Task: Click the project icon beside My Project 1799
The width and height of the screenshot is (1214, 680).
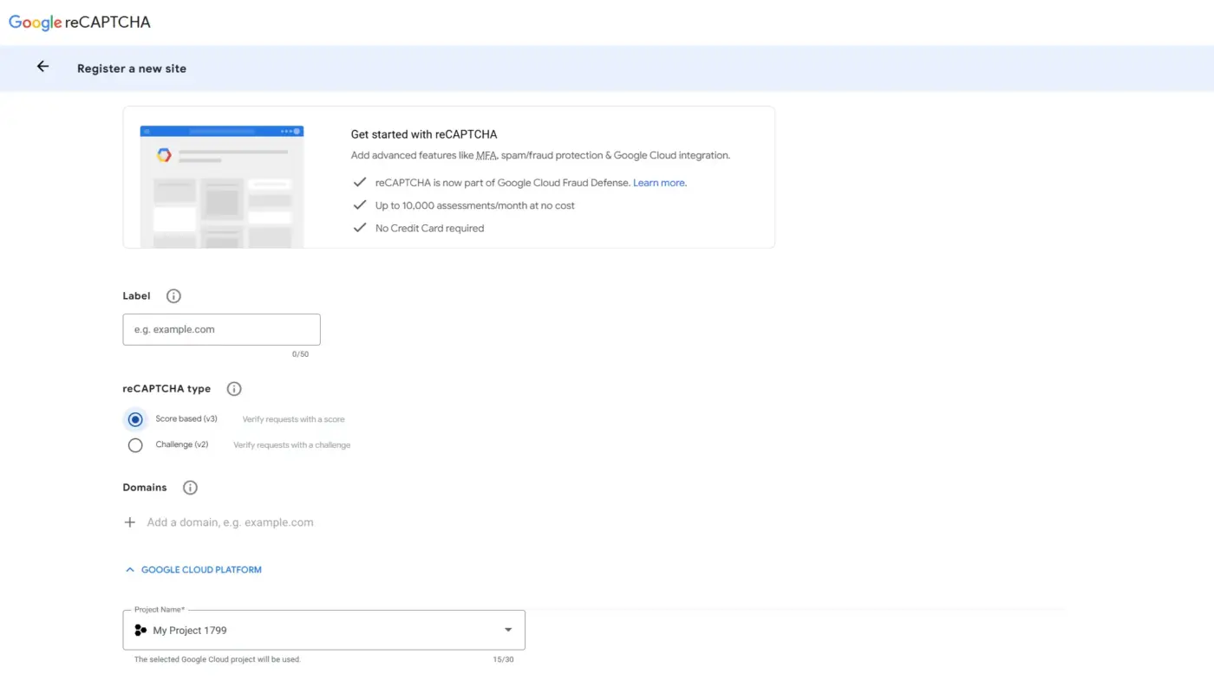Action: click(x=140, y=631)
